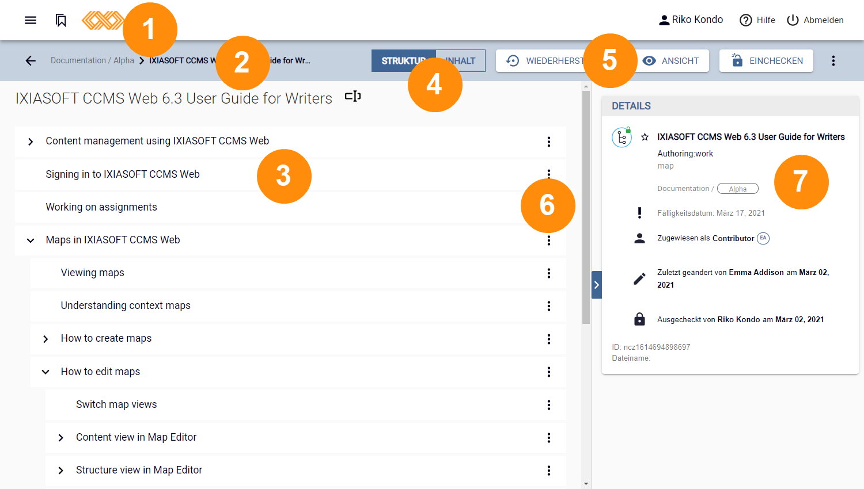
Task: Toggle favorite star for the map
Action: click(645, 137)
